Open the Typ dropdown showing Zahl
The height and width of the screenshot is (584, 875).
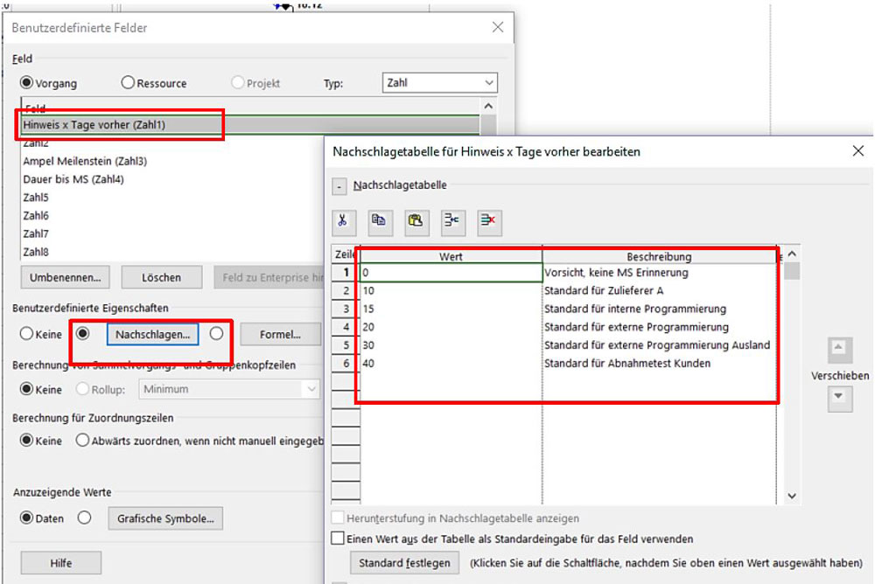point(440,83)
